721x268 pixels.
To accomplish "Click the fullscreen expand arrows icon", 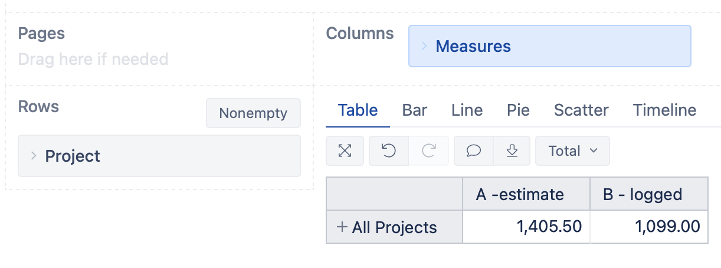I will coord(345,151).
